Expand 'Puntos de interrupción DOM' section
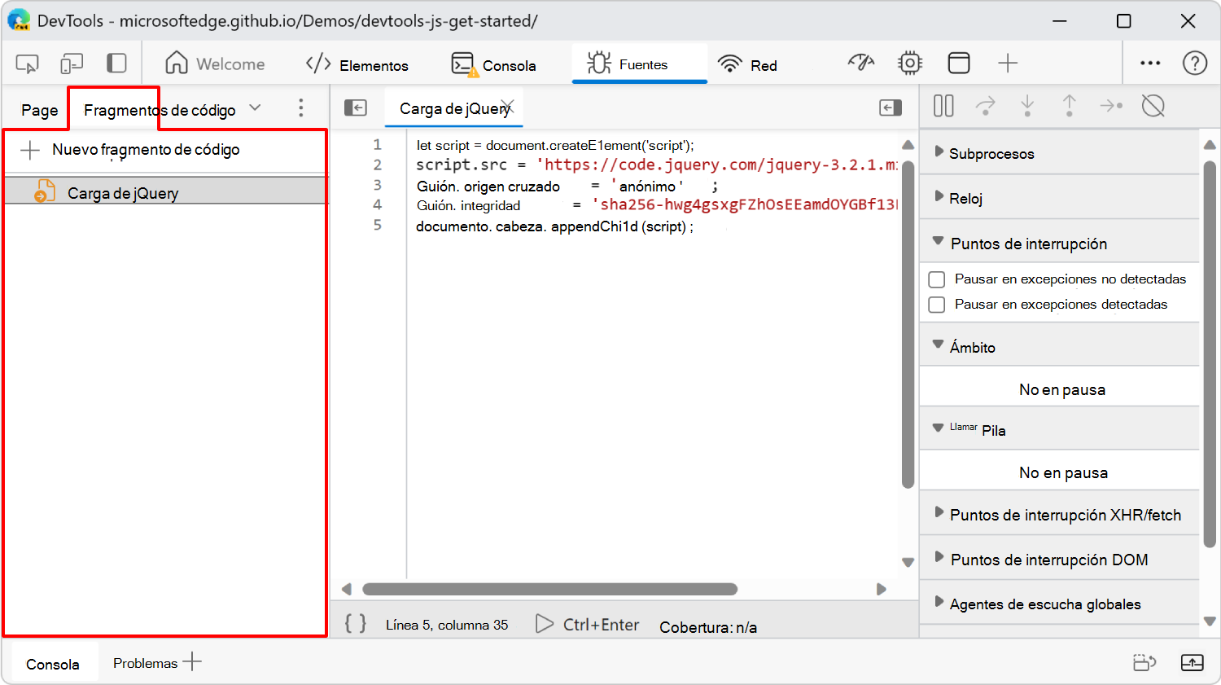 (x=938, y=559)
